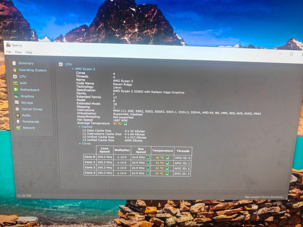The width and height of the screenshot is (303, 227).
Task: Open Storage section label
Action: pyautogui.click(x=27, y=103)
